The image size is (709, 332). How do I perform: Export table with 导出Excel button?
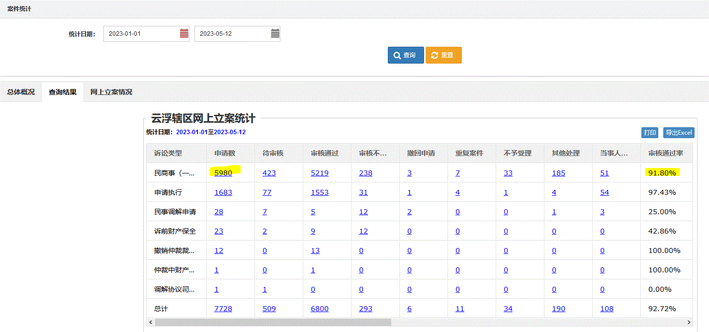pos(679,133)
